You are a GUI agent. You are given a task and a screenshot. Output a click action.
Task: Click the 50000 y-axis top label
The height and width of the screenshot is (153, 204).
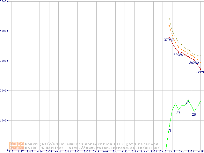tap(4, 2)
